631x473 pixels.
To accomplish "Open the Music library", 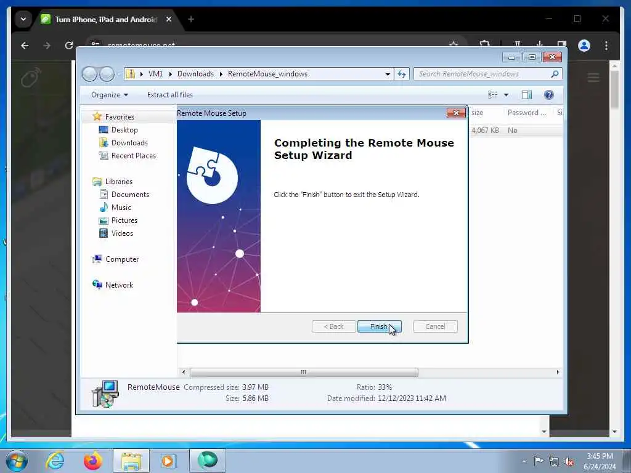I will tap(121, 208).
